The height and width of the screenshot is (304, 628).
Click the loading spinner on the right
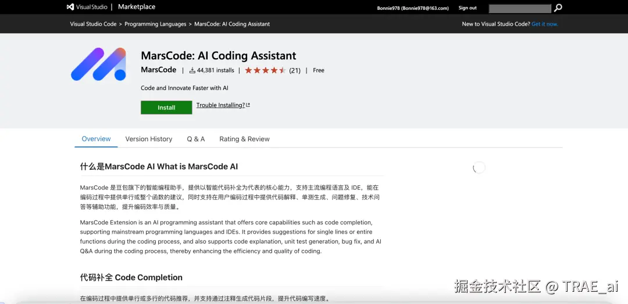[x=479, y=167]
